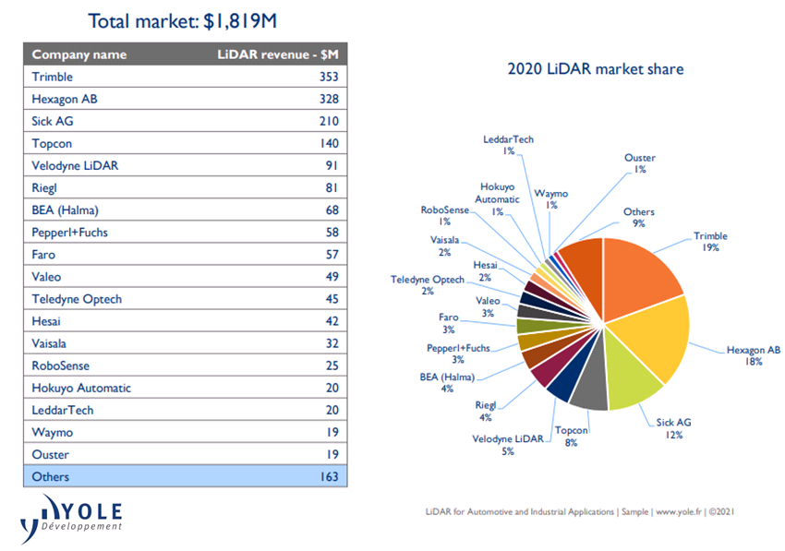Image resolution: width=785 pixels, height=551 pixels.
Task: Click the 'Trimble 19%' pie label
Action: (710, 241)
